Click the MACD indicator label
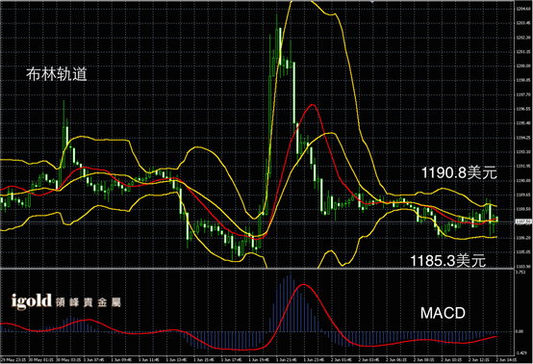Screen dimensions: 533x364 (443, 313)
